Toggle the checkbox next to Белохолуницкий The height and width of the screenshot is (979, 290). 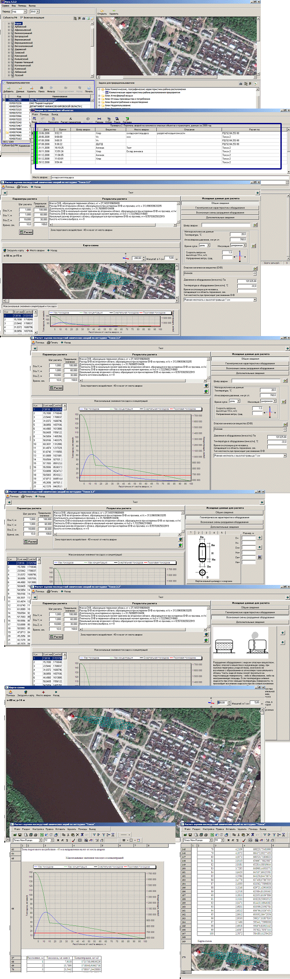click(x=12, y=33)
